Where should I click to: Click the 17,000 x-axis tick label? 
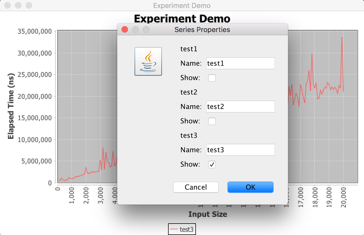point(301,197)
